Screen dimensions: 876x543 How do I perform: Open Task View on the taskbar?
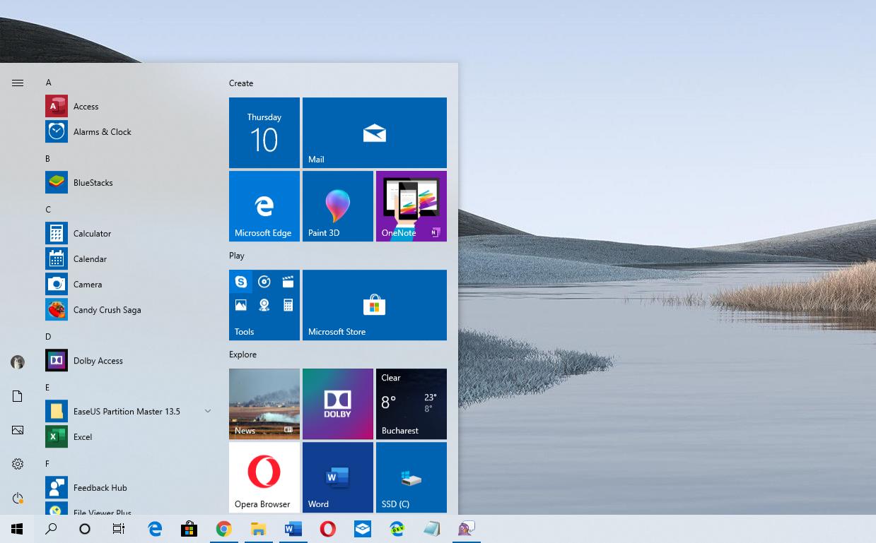(119, 529)
